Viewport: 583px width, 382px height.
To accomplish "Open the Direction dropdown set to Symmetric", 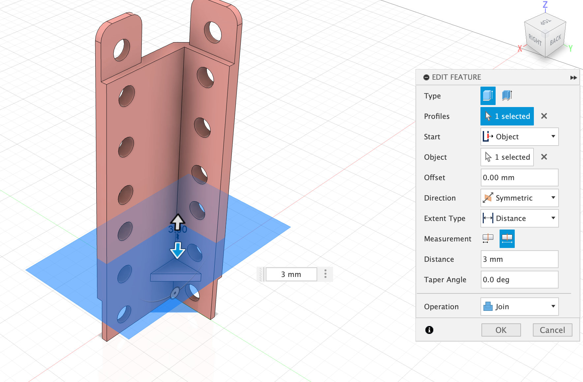I will coord(519,198).
